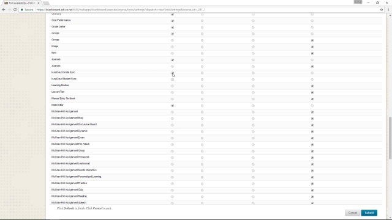Click the Submit button
Screen dimensions: 392x220
(x=369, y=213)
